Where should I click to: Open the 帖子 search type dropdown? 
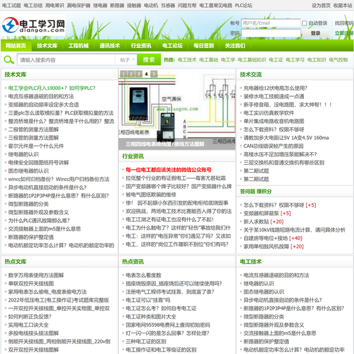click(x=126, y=60)
